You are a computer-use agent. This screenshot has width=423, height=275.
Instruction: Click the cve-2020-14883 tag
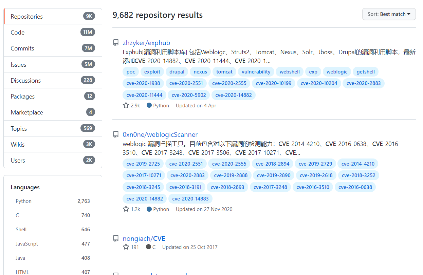click(x=190, y=198)
